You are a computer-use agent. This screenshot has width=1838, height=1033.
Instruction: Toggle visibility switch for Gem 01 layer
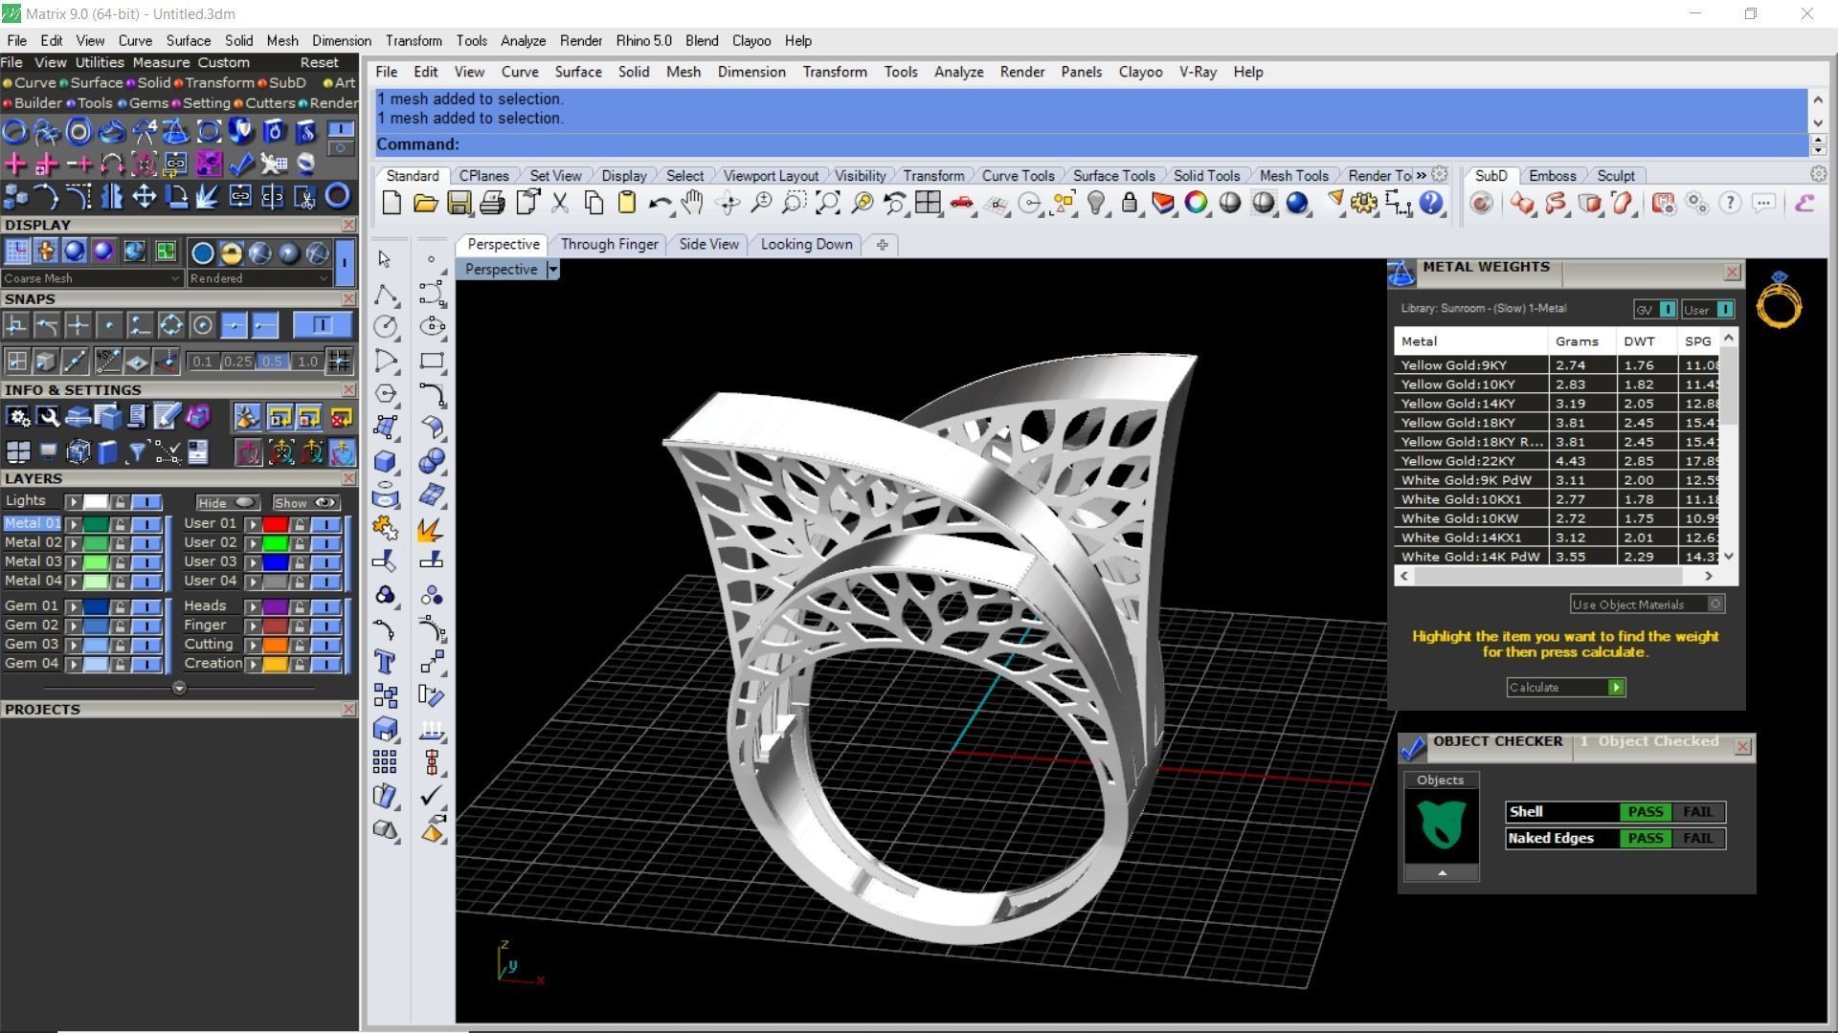click(x=146, y=606)
